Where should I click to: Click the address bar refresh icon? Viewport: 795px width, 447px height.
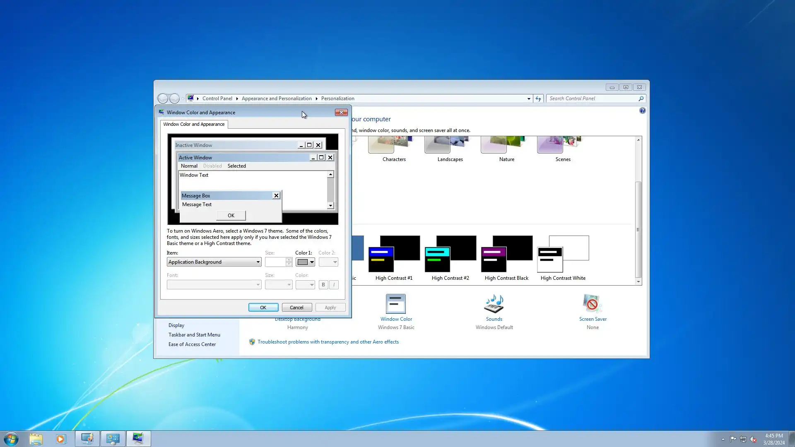pyautogui.click(x=538, y=99)
